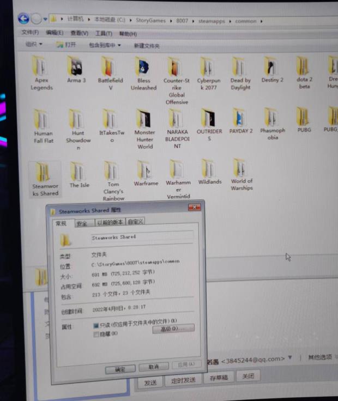Toggle the 隐藏 hidden checkbox
Viewport: 338px width, 401px height.
(96, 335)
